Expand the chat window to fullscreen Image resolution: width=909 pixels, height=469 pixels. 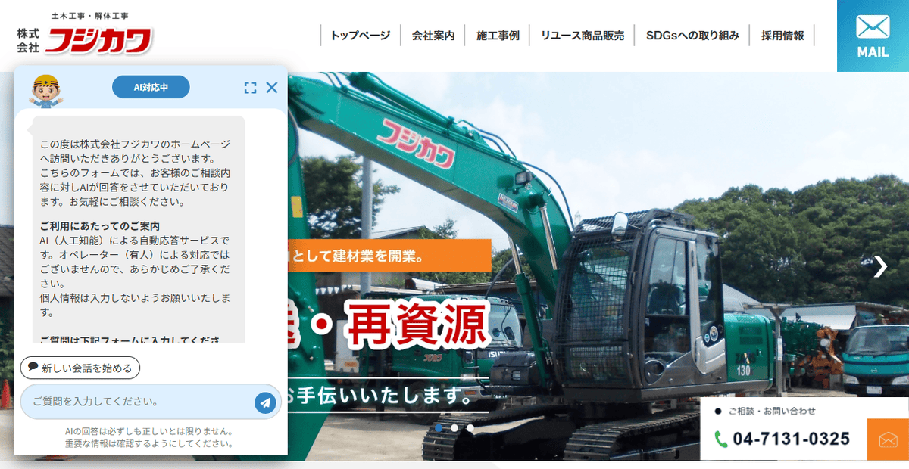click(250, 87)
